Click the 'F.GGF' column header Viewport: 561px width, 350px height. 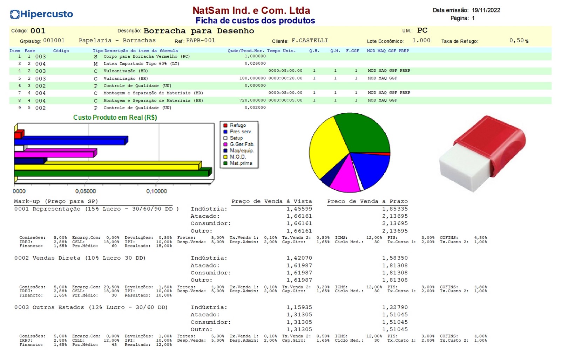click(x=352, y=51)
